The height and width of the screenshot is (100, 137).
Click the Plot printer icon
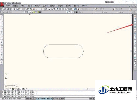point(11,9)
